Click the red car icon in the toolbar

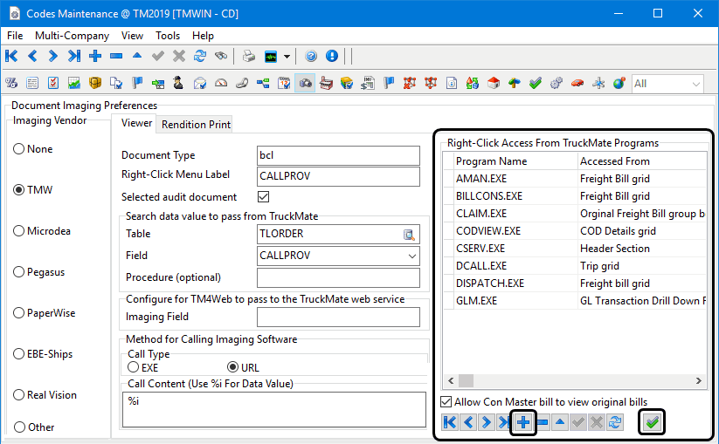pos(577,84)
